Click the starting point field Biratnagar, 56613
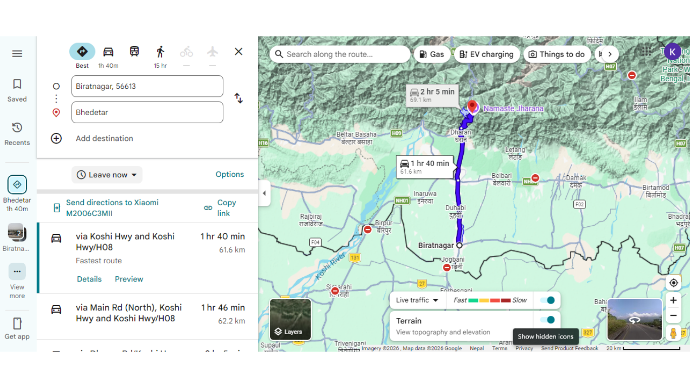Image resolution: width=690 pixels, height=388 pixels. point(147,86)
